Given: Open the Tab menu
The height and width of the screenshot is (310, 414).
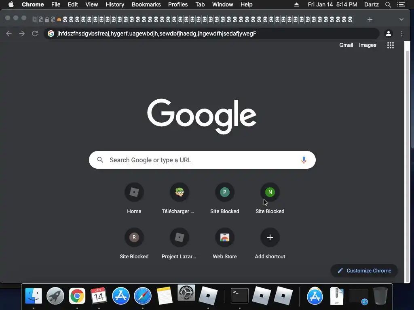Looking at the screenshot, I should coord(200,4).
